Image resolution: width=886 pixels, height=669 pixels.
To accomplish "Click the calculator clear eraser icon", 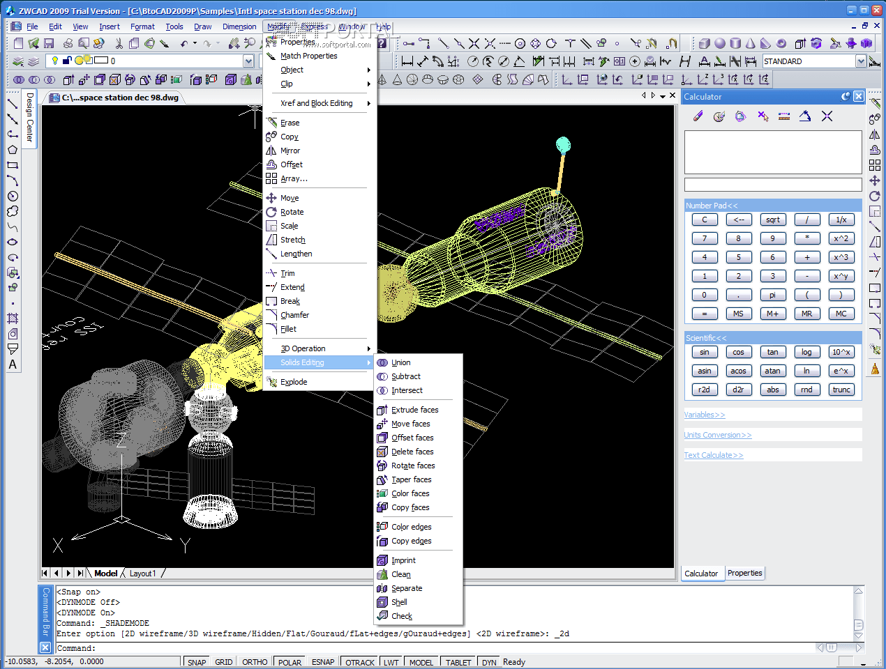I will (x=698, y=116).
